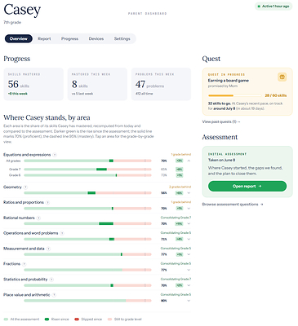Click the '7th grade' label
This screenshot has height=326, width=298.
tap(12, 23)
